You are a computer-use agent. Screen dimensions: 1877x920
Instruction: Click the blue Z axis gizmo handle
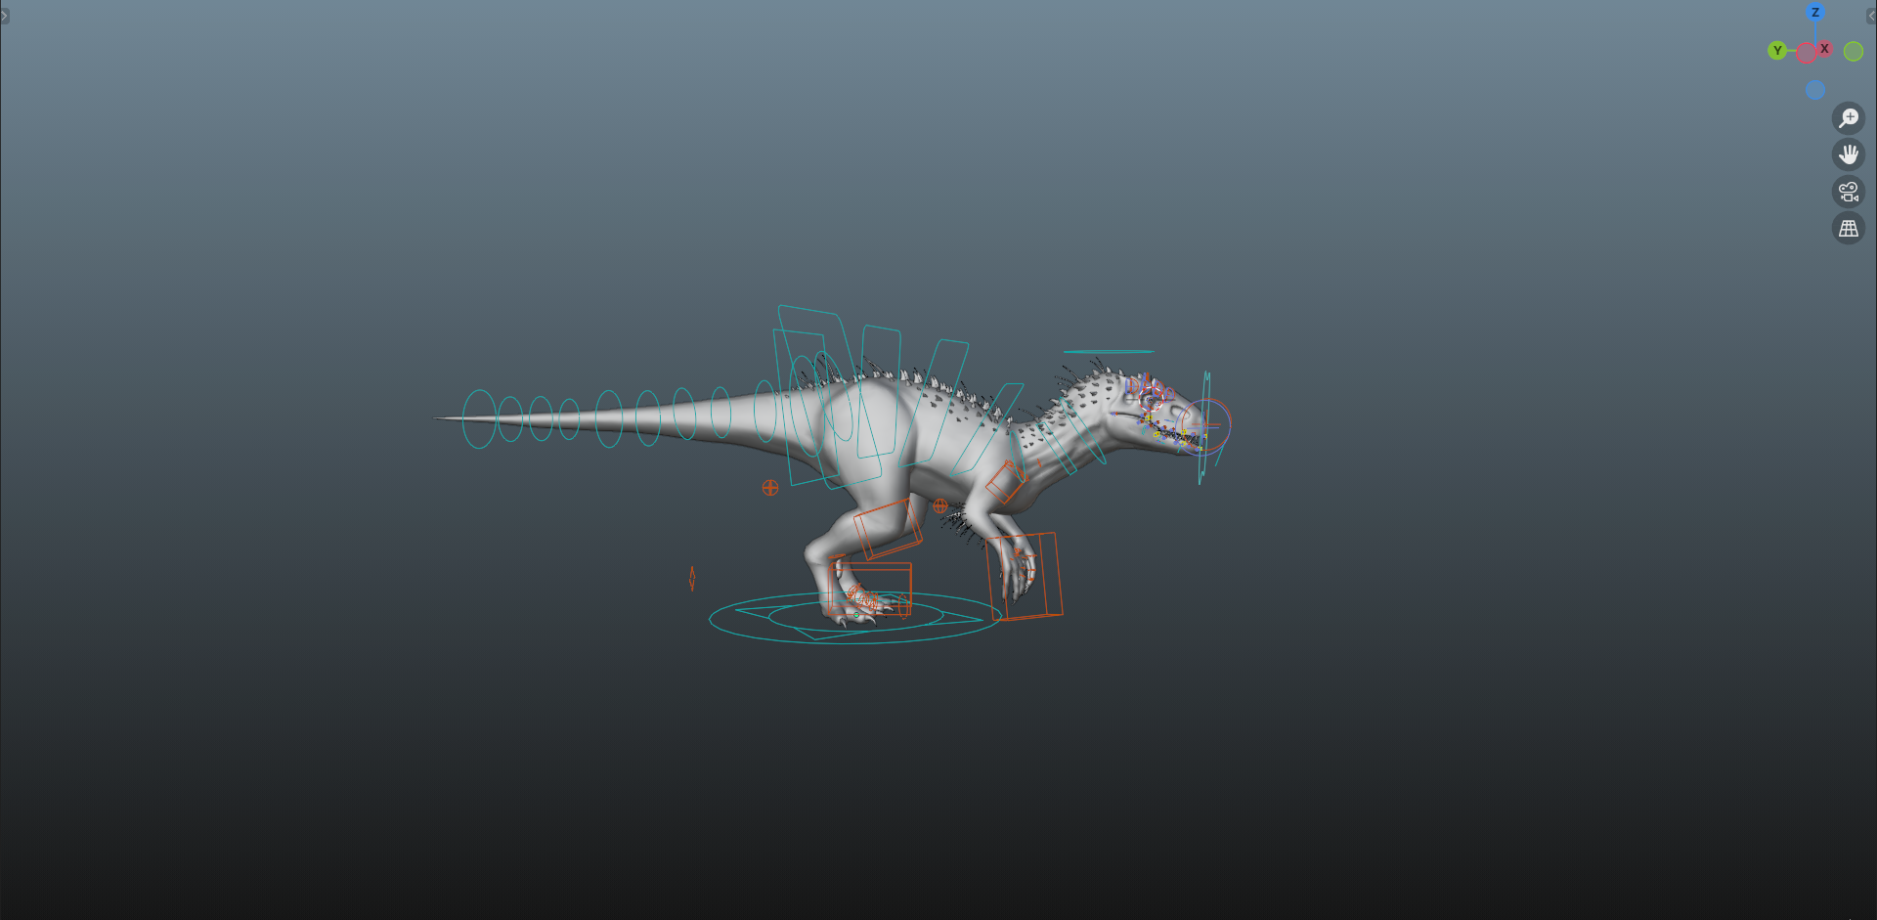pos(1815,13)
